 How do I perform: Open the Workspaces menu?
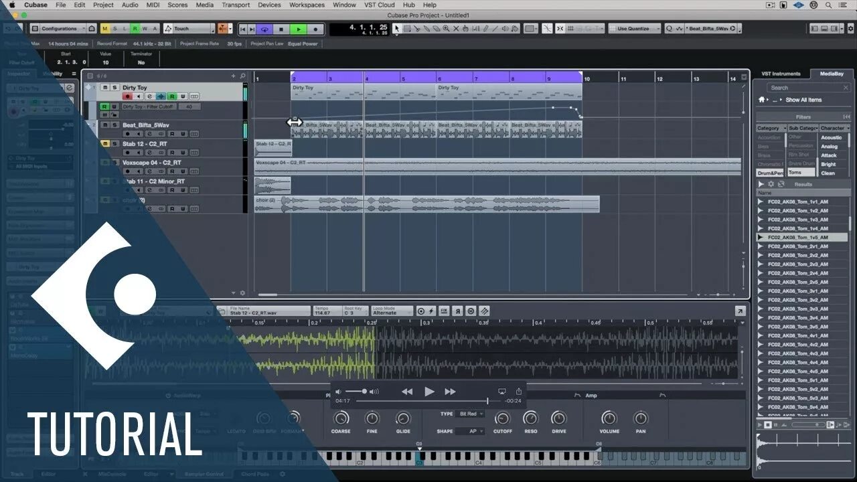307,5
